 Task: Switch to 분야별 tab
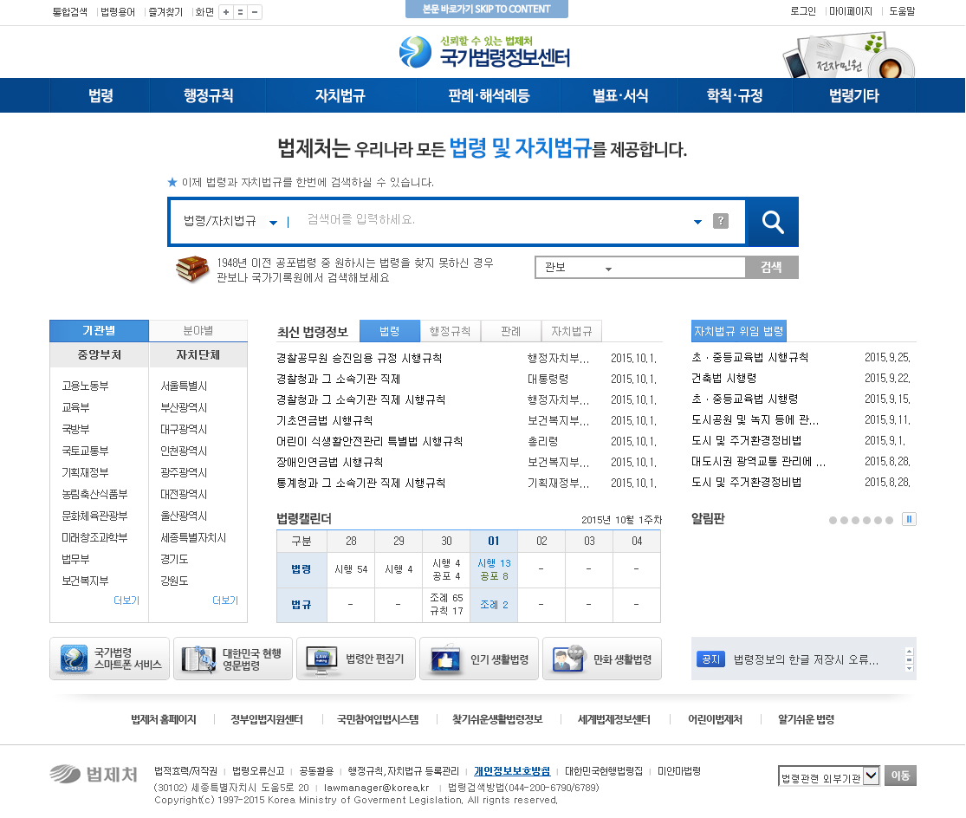pyautogui.click(x=198, y=331)
